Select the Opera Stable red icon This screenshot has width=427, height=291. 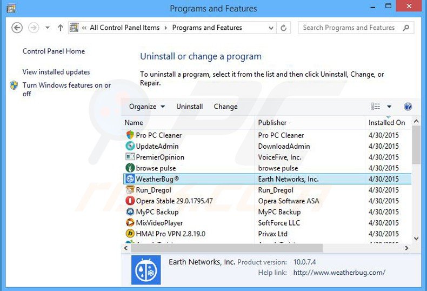point(130,201)
